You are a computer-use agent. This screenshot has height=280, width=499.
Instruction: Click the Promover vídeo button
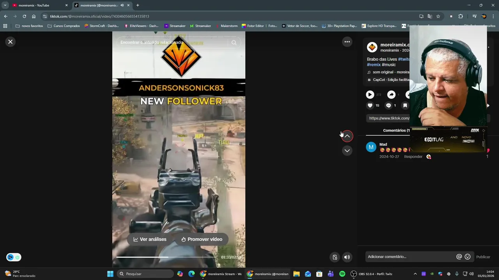click(x=202, y=239)
